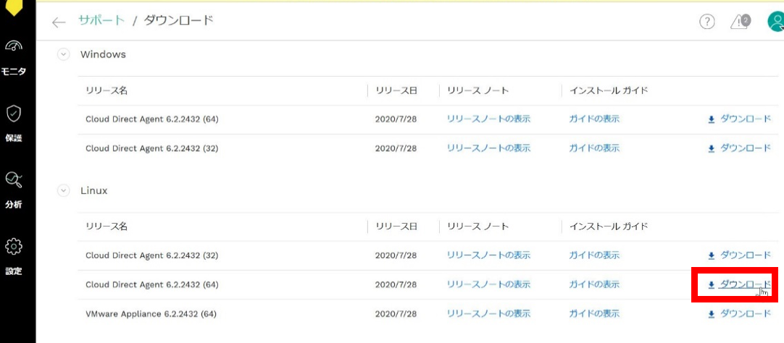
Task: Show install guide for Linux Agent (32)
Action: (594, 255)
